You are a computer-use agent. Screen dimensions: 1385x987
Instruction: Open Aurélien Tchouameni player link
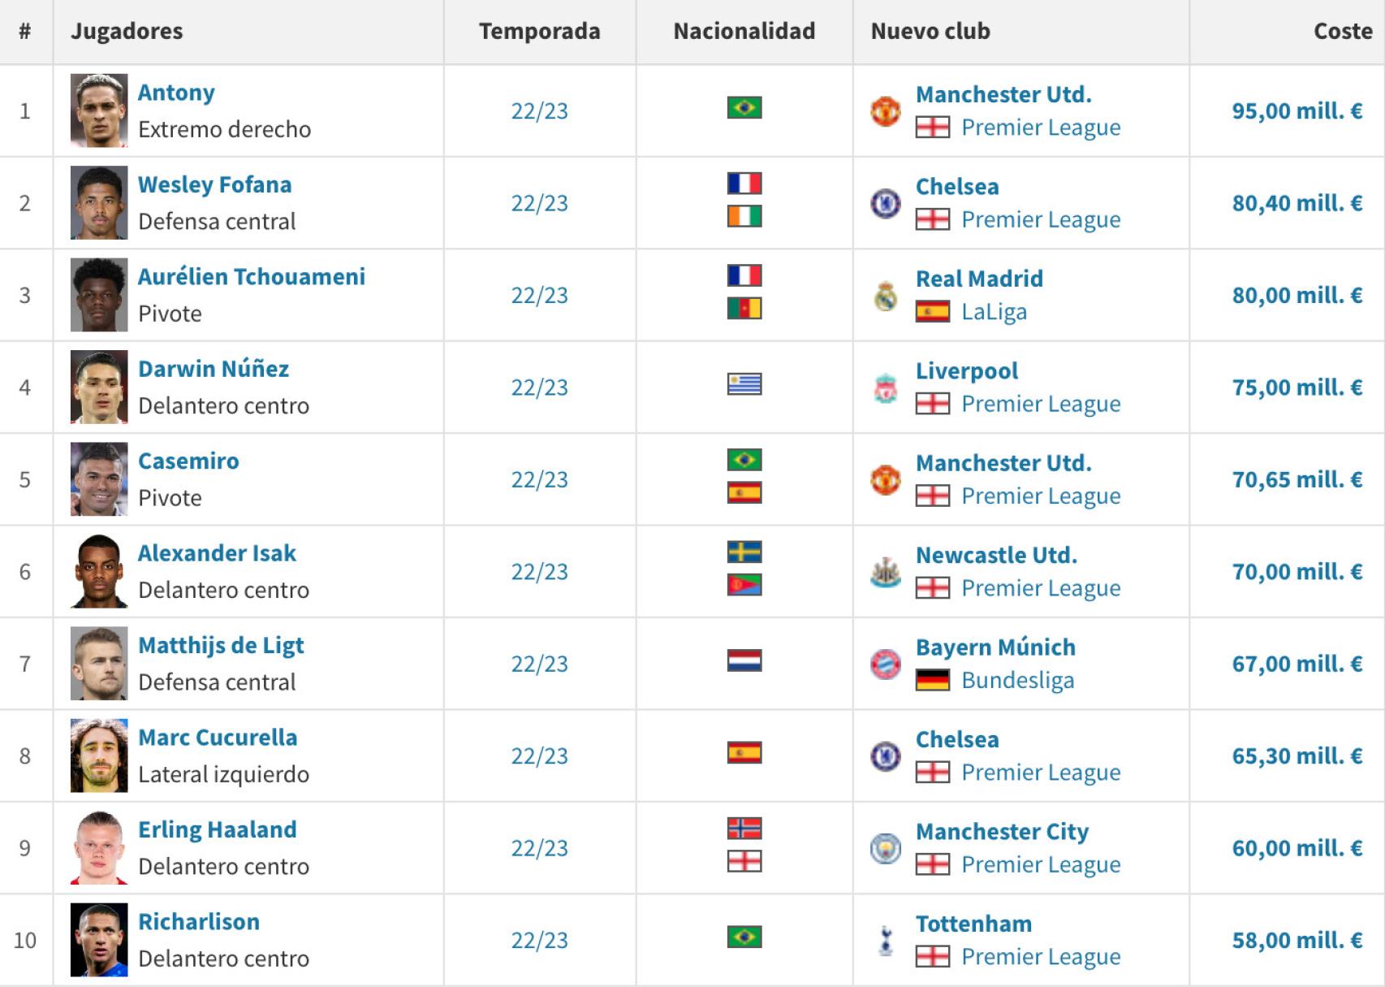(x=252, y=277)
